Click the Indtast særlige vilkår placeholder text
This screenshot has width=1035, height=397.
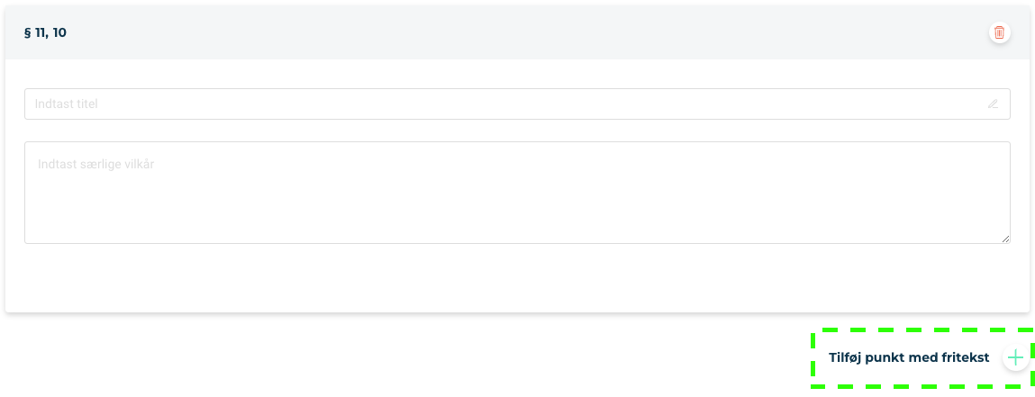[x=95, y=164]
